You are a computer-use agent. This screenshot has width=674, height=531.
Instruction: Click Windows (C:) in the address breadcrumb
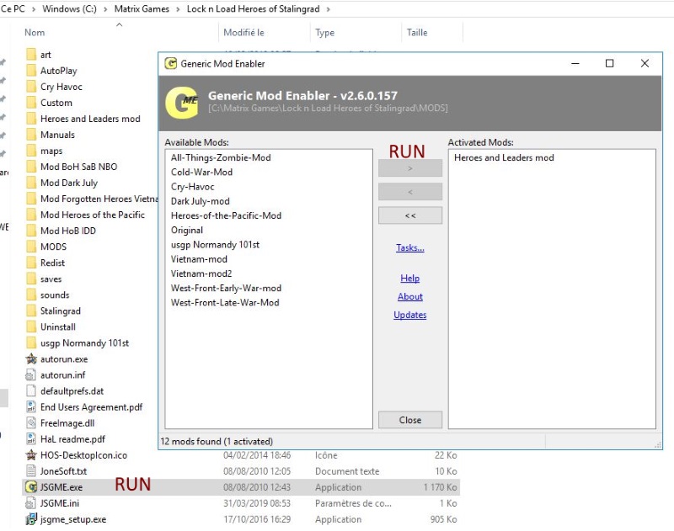coord(69,9)
